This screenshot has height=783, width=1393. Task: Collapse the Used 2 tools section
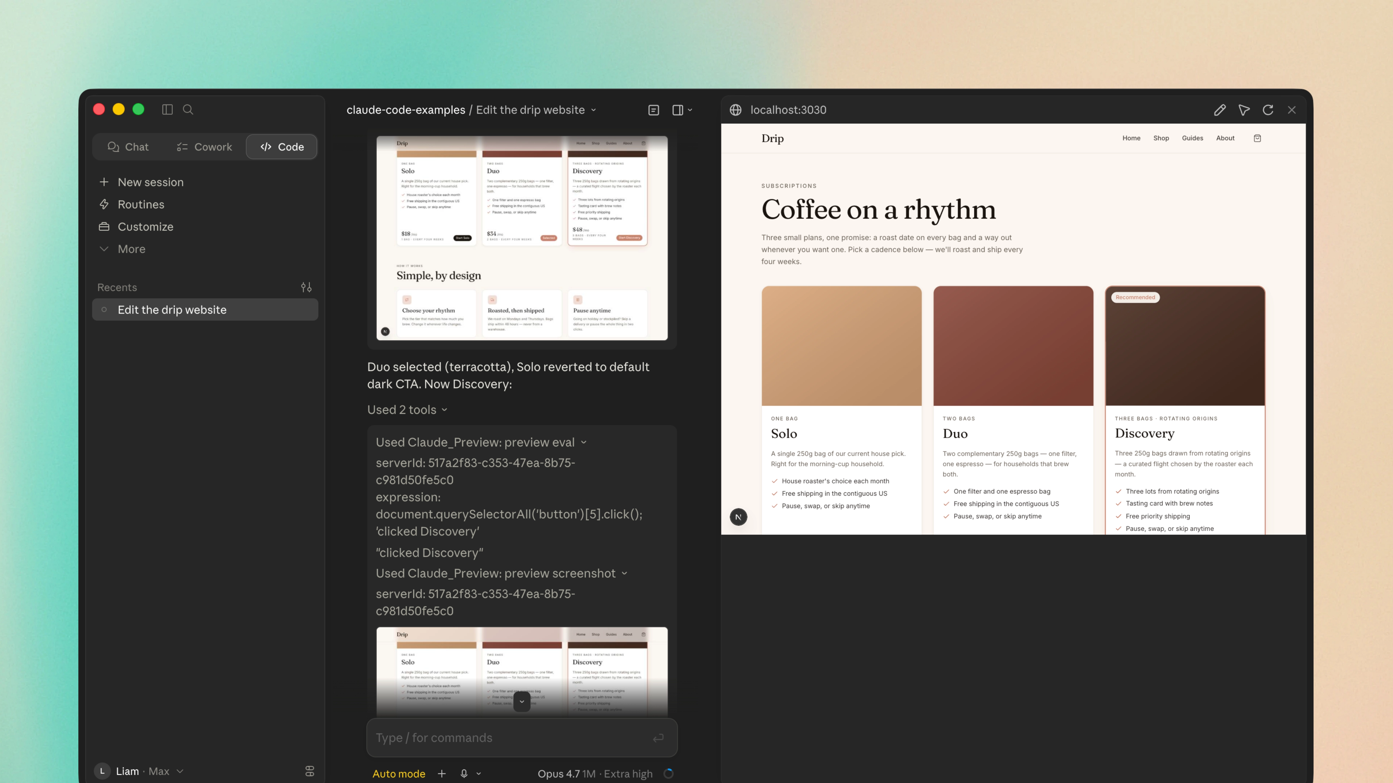coord(408,410)
